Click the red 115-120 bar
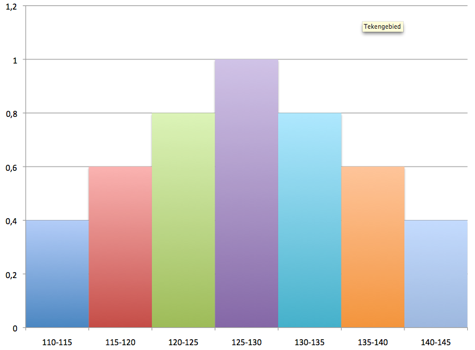 point(120,247)
